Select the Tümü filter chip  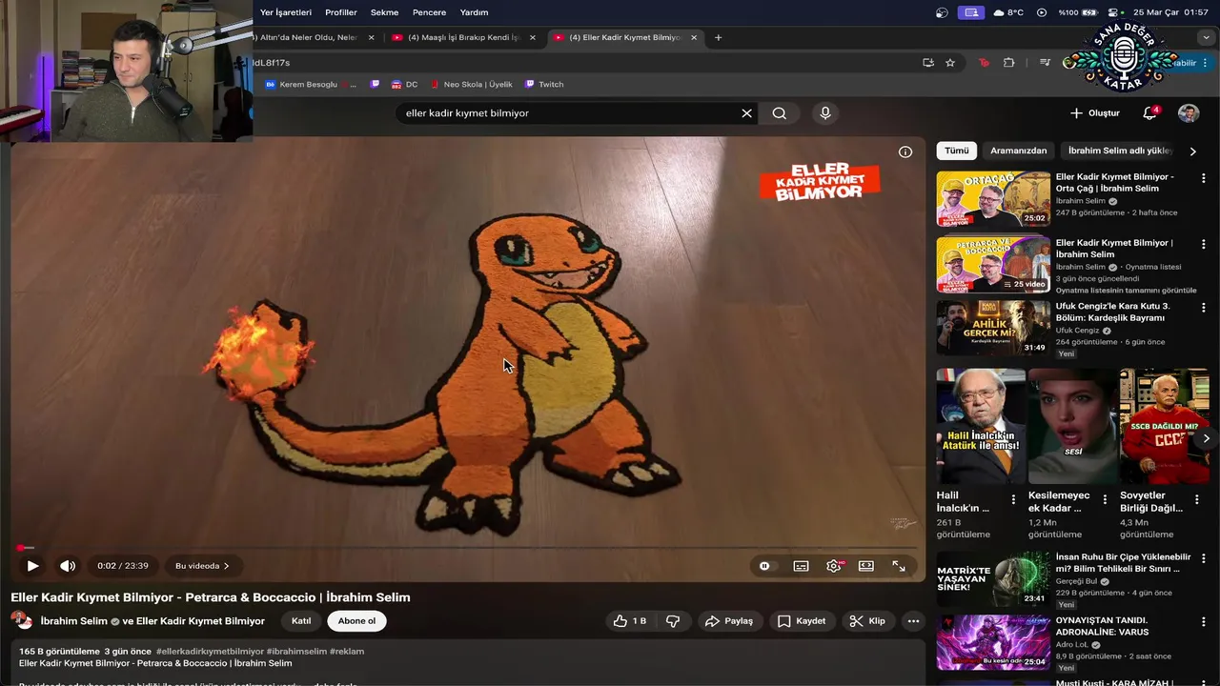(x=957, y=151)
